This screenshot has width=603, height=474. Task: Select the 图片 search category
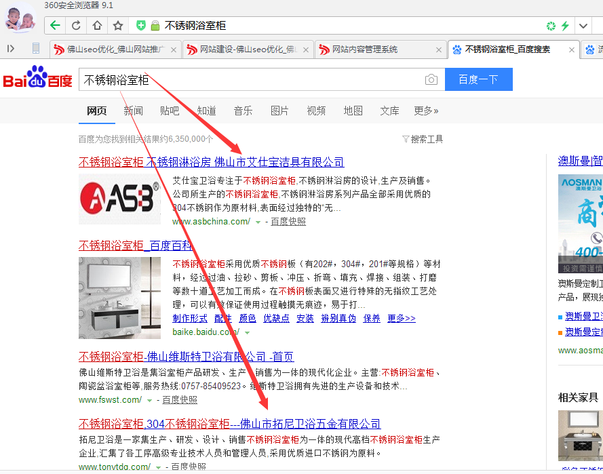[x=279, y=111]
